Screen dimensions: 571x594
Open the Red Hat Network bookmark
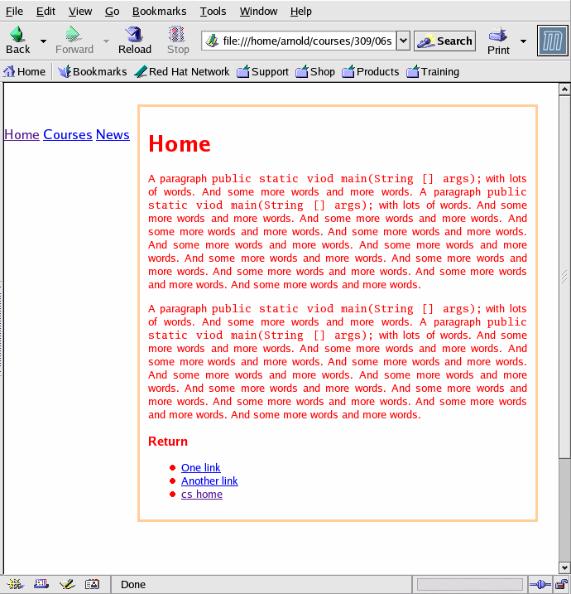(x=182, y=71)
